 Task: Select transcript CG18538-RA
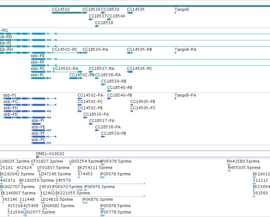(97, 78)
